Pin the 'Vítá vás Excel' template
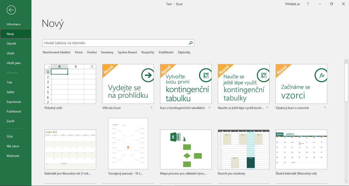This screenshot has height=186, width=349. click(152, 108)
